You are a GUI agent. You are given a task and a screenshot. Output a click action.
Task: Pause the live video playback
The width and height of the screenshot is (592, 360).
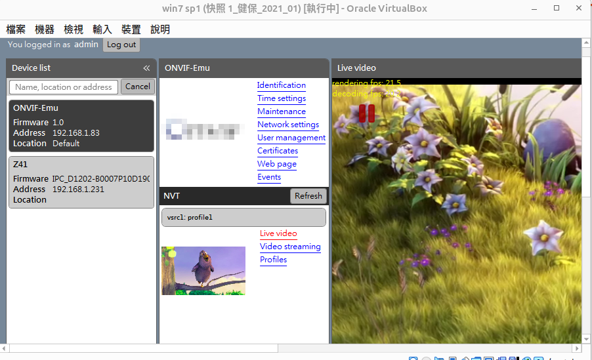tap(366, 113)
